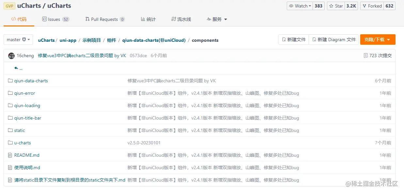Open the static folder
Viewport: 404px width, 193px height.
20,130
